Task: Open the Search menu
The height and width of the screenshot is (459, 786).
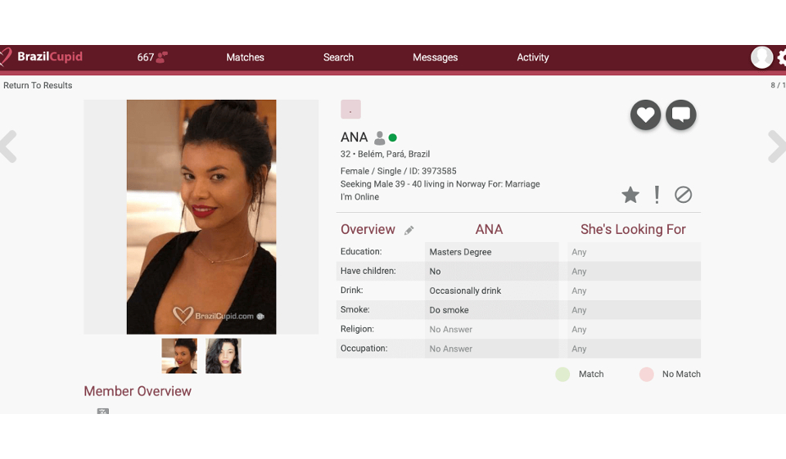Action: tap(338, 57)
